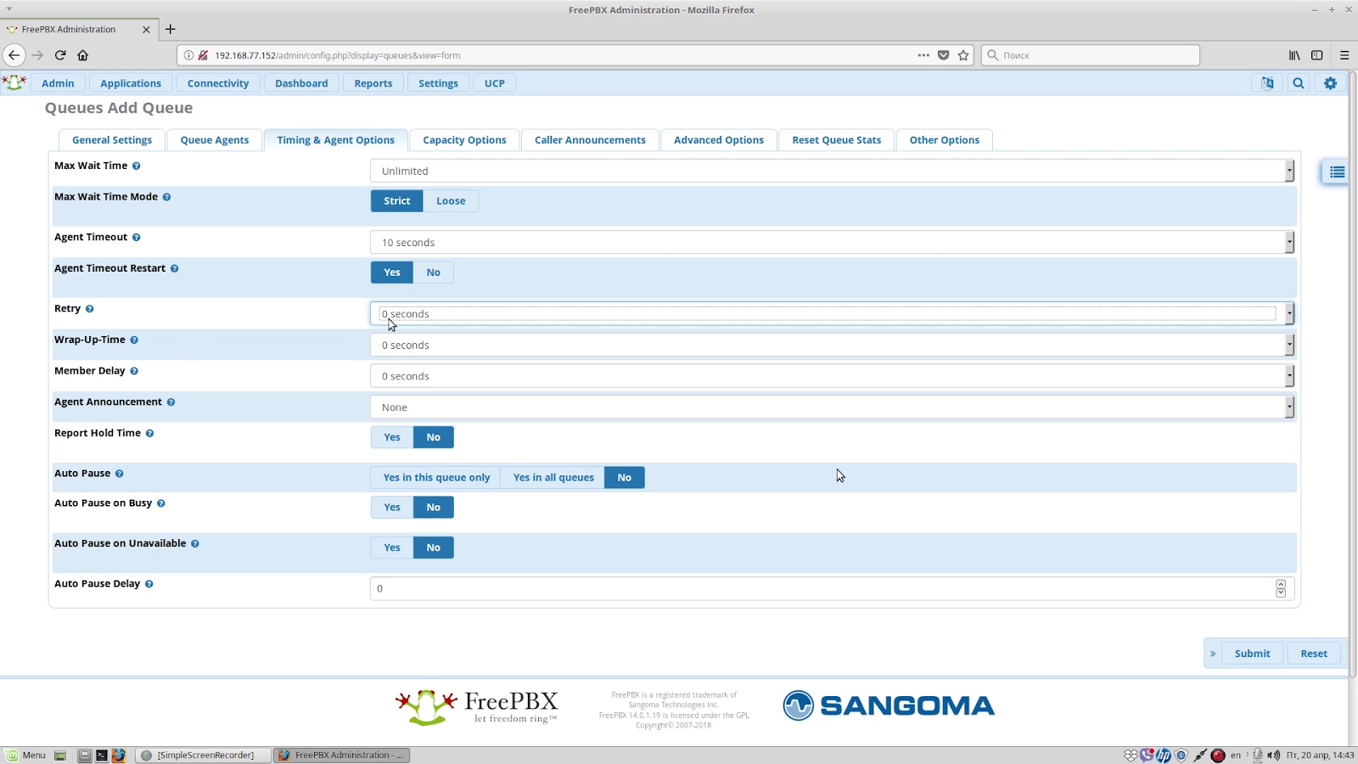The width and height of the screenshot is (1358, 764).
Task: Set Auto Pause on Busy to Yes
Action: pos(392,508)
